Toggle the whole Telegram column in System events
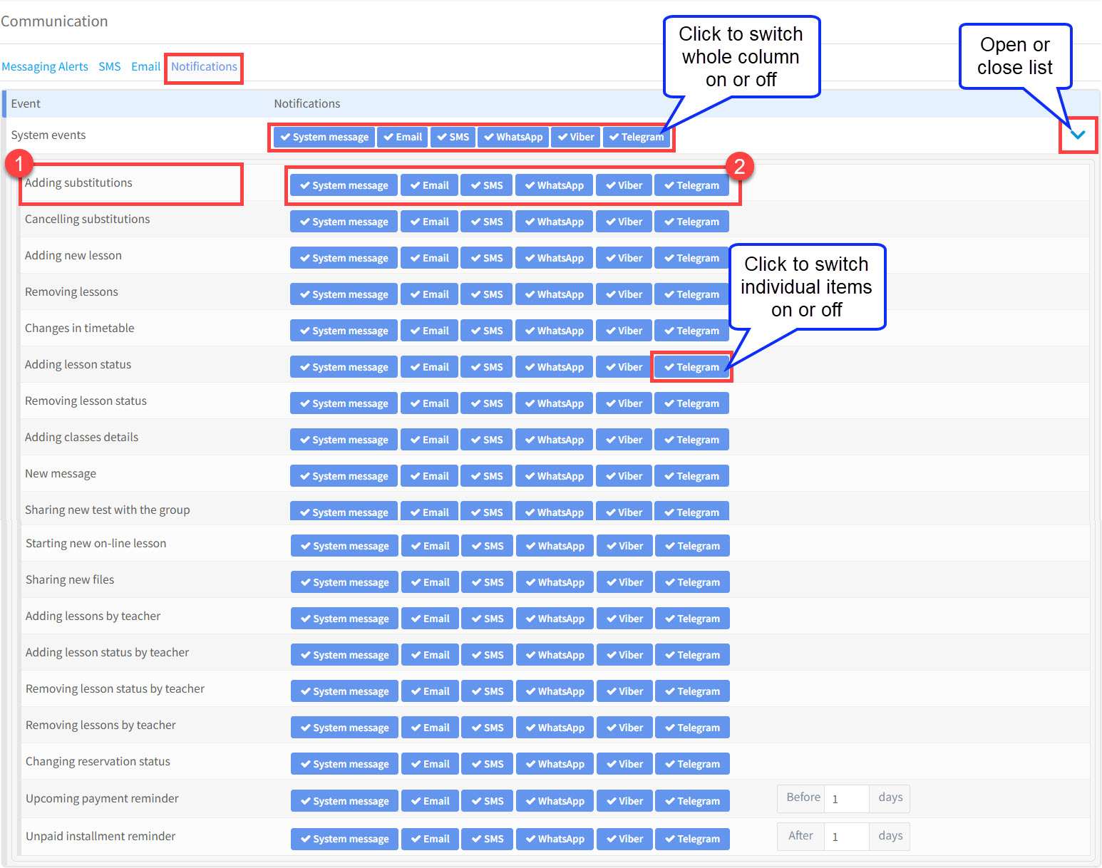The height and width of the screenshot is (868, 1102). (x=636, y=137)
